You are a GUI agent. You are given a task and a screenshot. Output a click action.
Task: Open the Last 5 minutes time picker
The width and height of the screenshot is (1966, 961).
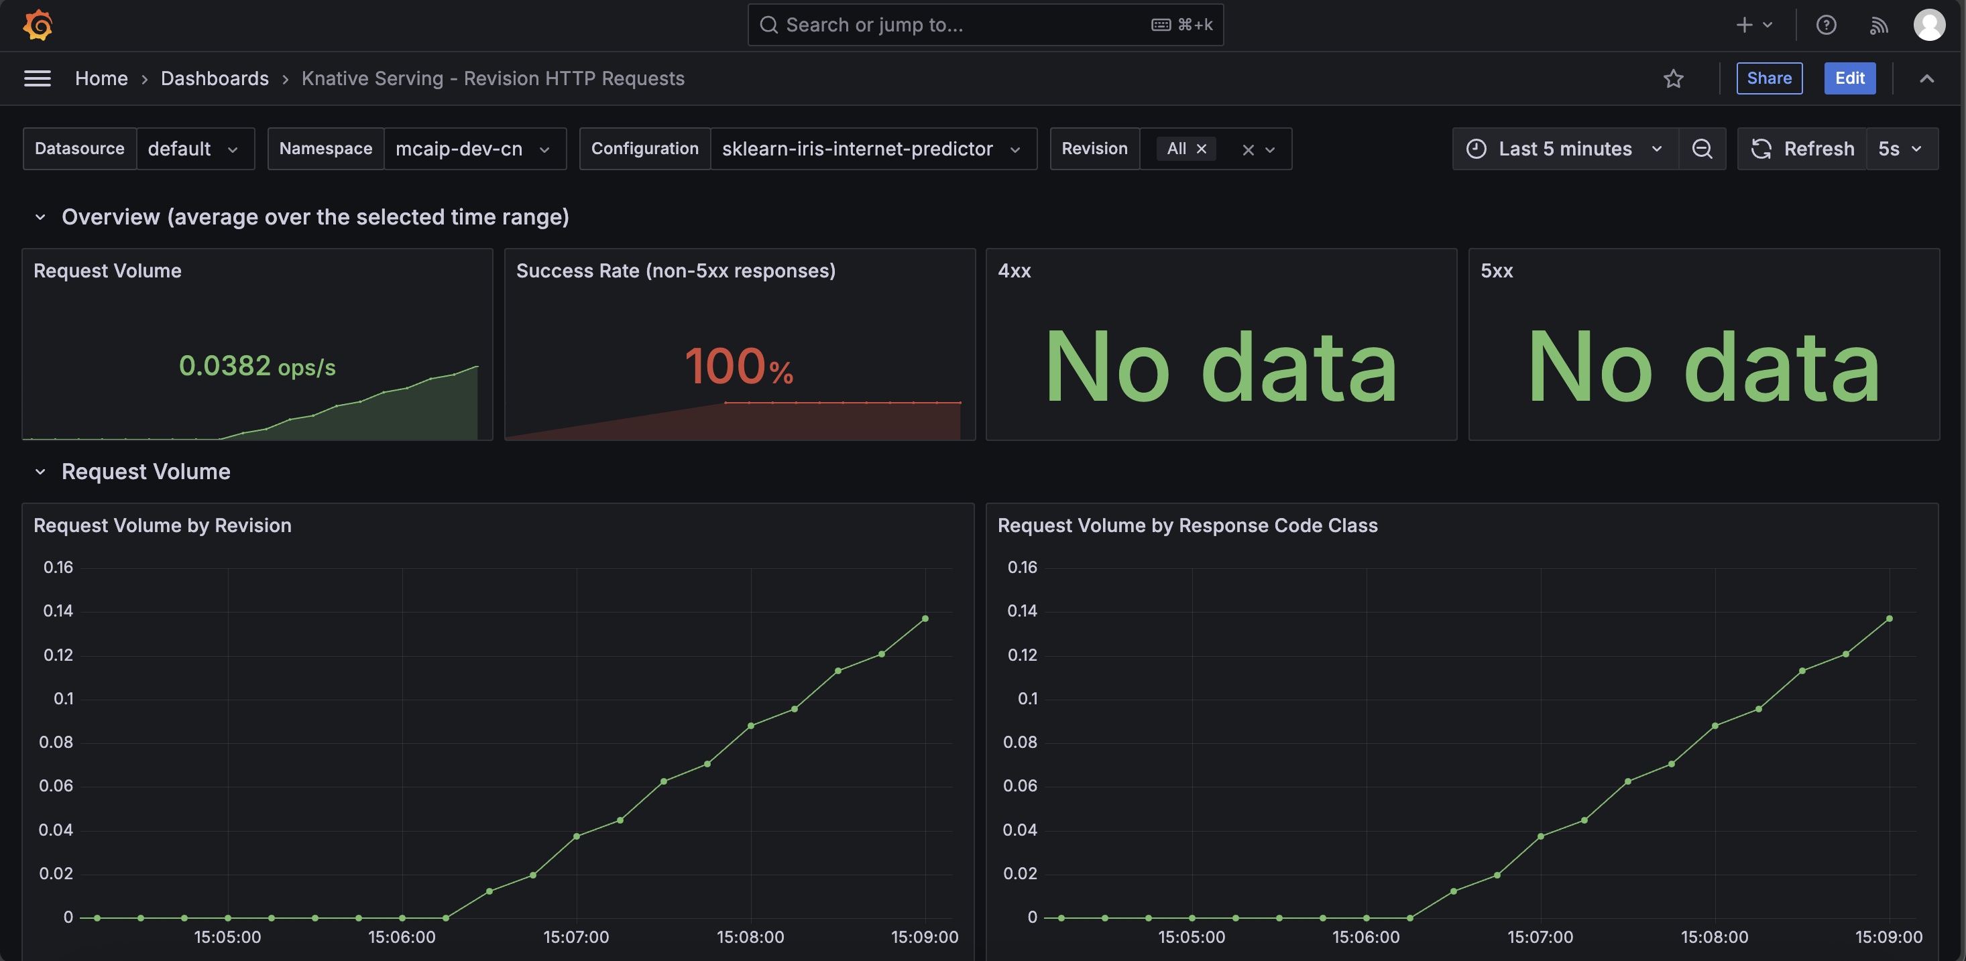1564,149
